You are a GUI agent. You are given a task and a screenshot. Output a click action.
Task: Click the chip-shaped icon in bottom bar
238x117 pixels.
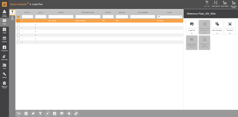(69, 113)
